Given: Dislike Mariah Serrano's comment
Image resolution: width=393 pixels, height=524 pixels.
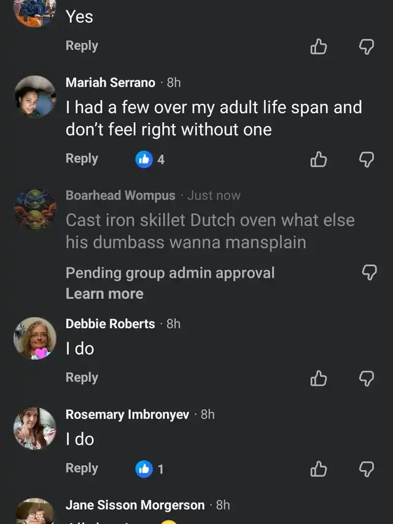Looking at the screenshot, I should click(367, 160).
